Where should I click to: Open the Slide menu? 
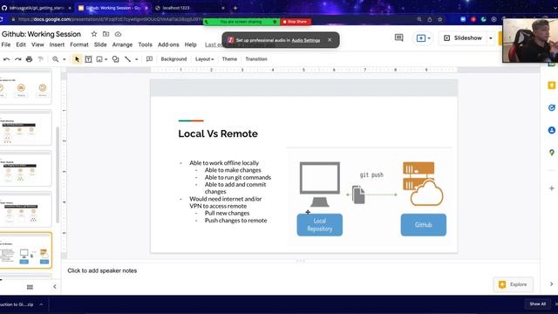[100, 44]
